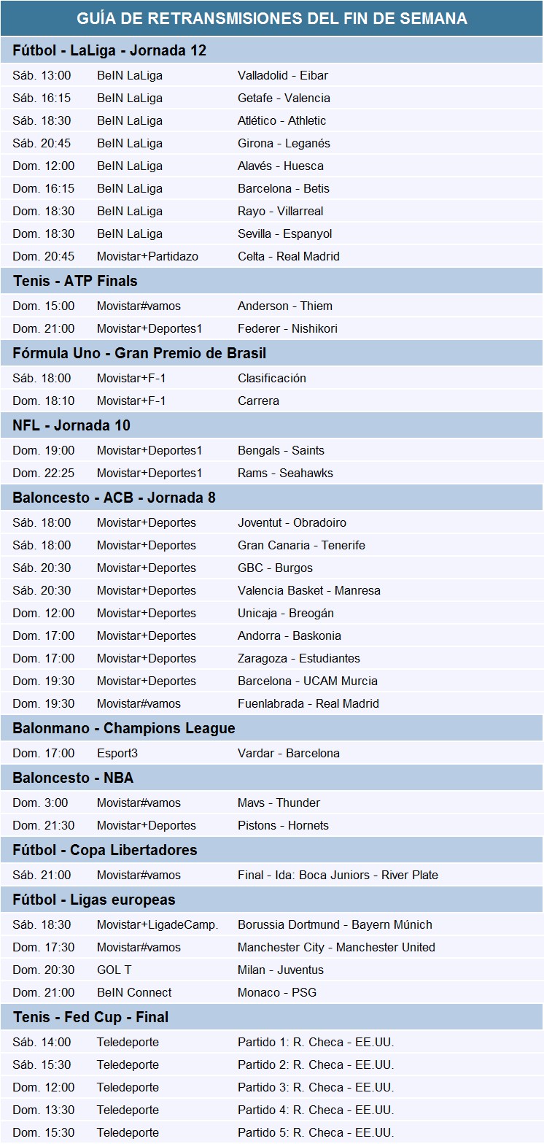Select the Monaco - PSG match
Viewport: 544px width, 1144px height.
click(x=277, y=992)
